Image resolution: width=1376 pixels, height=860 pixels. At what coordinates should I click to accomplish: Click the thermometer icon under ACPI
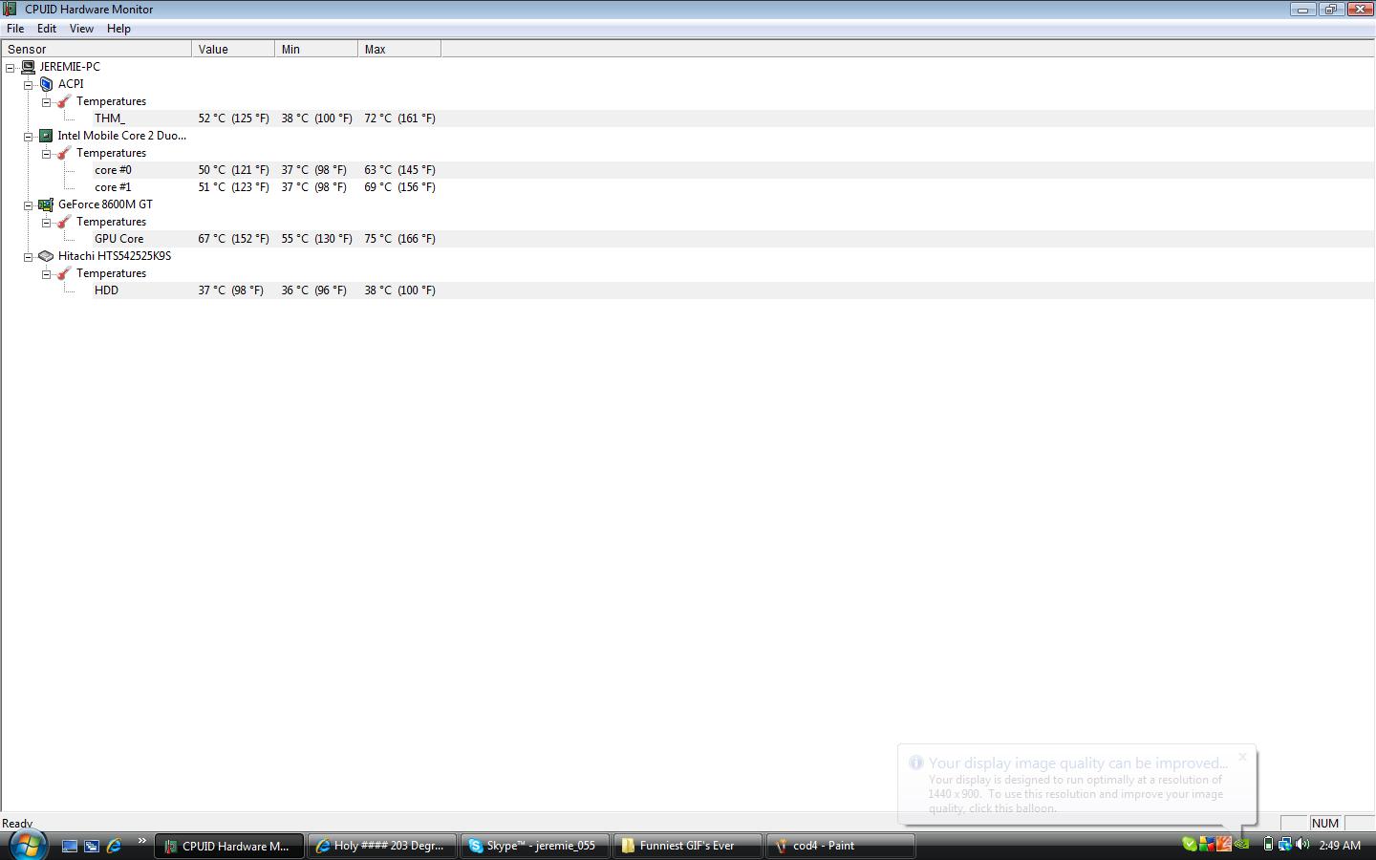pyautogui.click(x=64, y=101)
